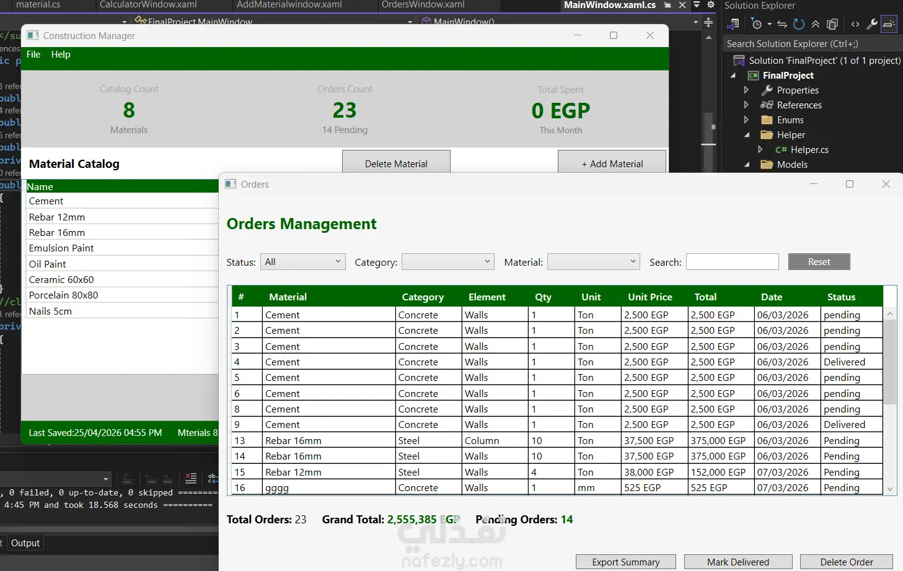Click the Enums folder icon
The image size is (903, 571).
(767, 120)
